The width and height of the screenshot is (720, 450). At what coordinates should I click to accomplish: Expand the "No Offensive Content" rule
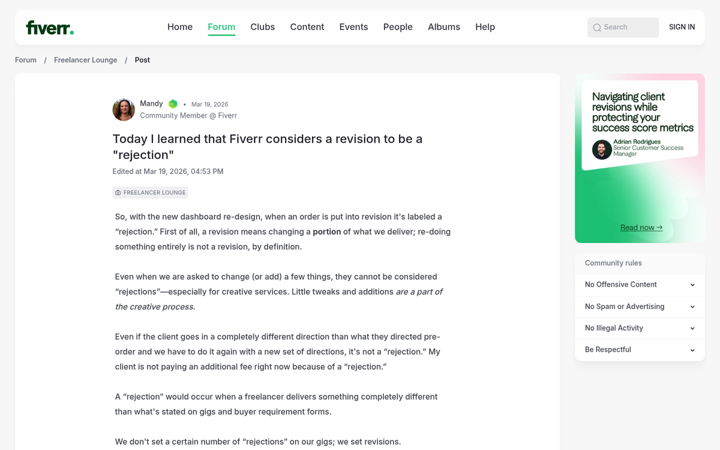pyautogui.click(x=640, y=284)
